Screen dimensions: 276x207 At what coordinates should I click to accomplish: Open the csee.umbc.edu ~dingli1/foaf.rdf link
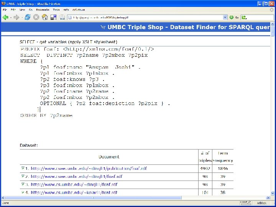pyautogui.click(x=77, y=176)
